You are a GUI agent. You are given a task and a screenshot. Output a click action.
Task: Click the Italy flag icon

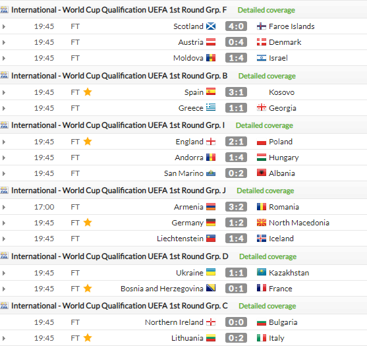[262, 338]
